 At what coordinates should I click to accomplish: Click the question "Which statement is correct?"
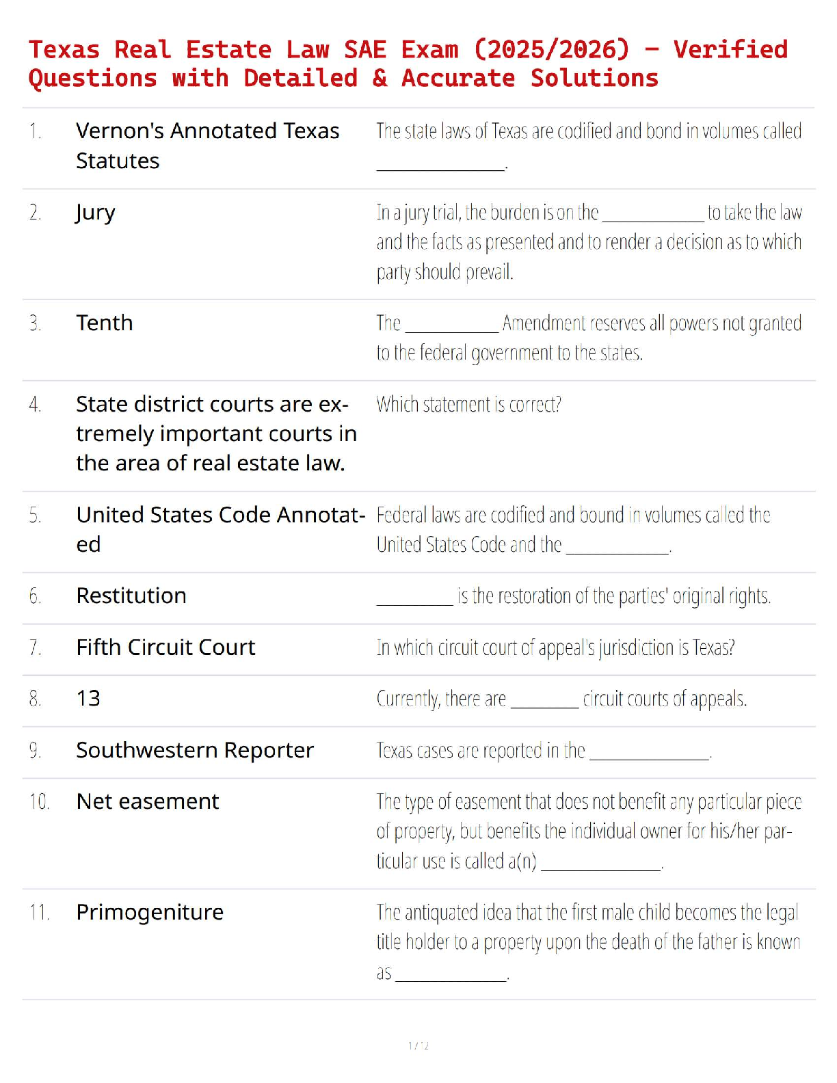468,404
